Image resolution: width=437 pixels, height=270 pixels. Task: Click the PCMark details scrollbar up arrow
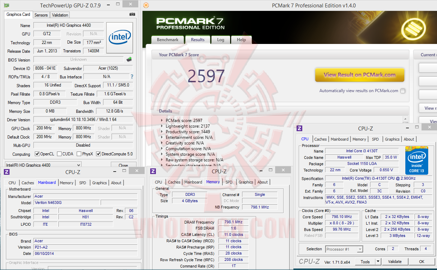[405, 120]
